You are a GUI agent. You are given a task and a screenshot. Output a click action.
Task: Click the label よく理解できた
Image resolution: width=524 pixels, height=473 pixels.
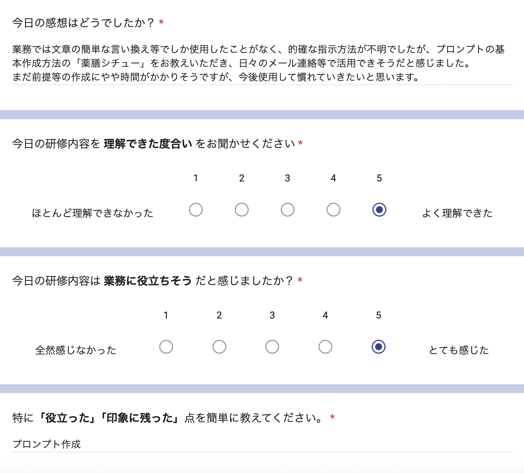click(457, 213)
